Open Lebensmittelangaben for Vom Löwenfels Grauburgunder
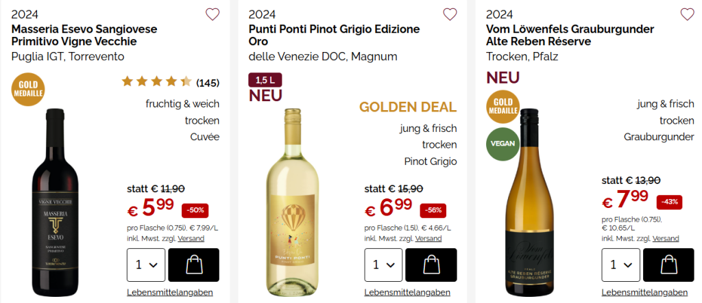 tap(644, 292)
